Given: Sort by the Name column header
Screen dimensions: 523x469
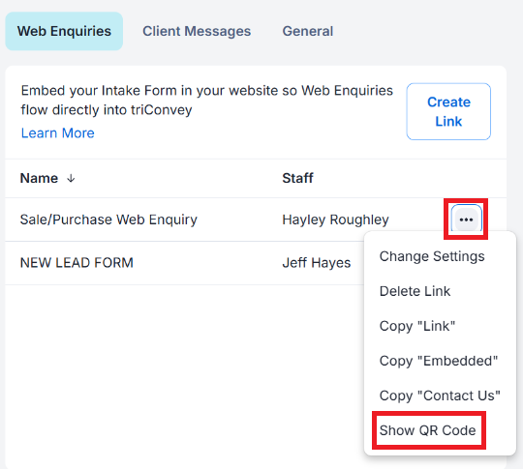Looking at the screenshot, I should point(39,179).
